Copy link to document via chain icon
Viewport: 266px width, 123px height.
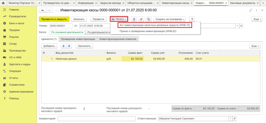(x=250, y=10)
